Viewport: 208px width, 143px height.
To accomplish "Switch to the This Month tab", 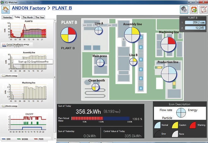I will (28, 18).
